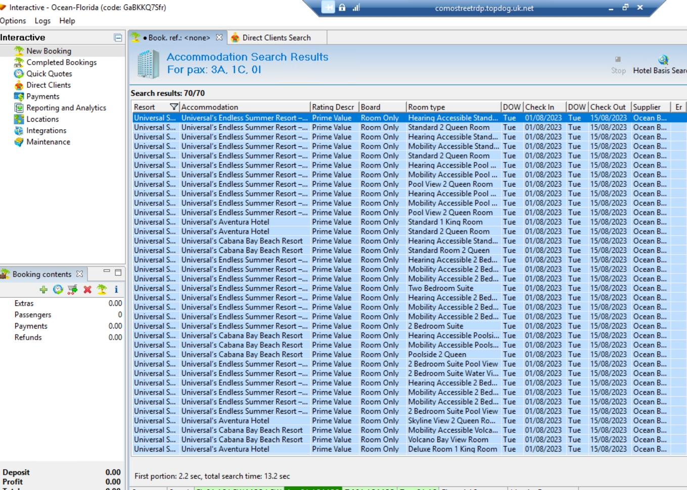
Task: Click the Resort column filter arrow
Action: pos(174,107)
